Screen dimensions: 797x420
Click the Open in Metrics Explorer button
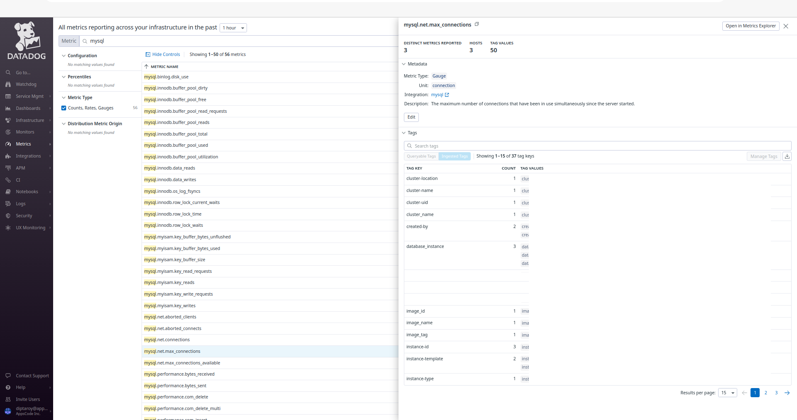(751, 26)
